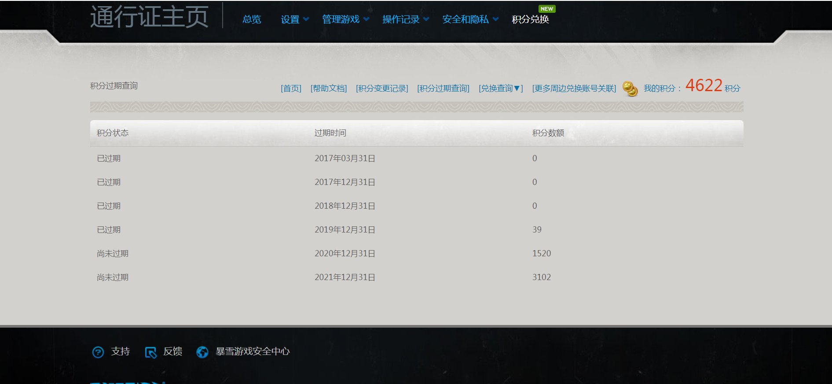Image resolution: width=832 pixels, height=384 pixels.
Task: Click the support question mark icon
Action: point(98,352)
